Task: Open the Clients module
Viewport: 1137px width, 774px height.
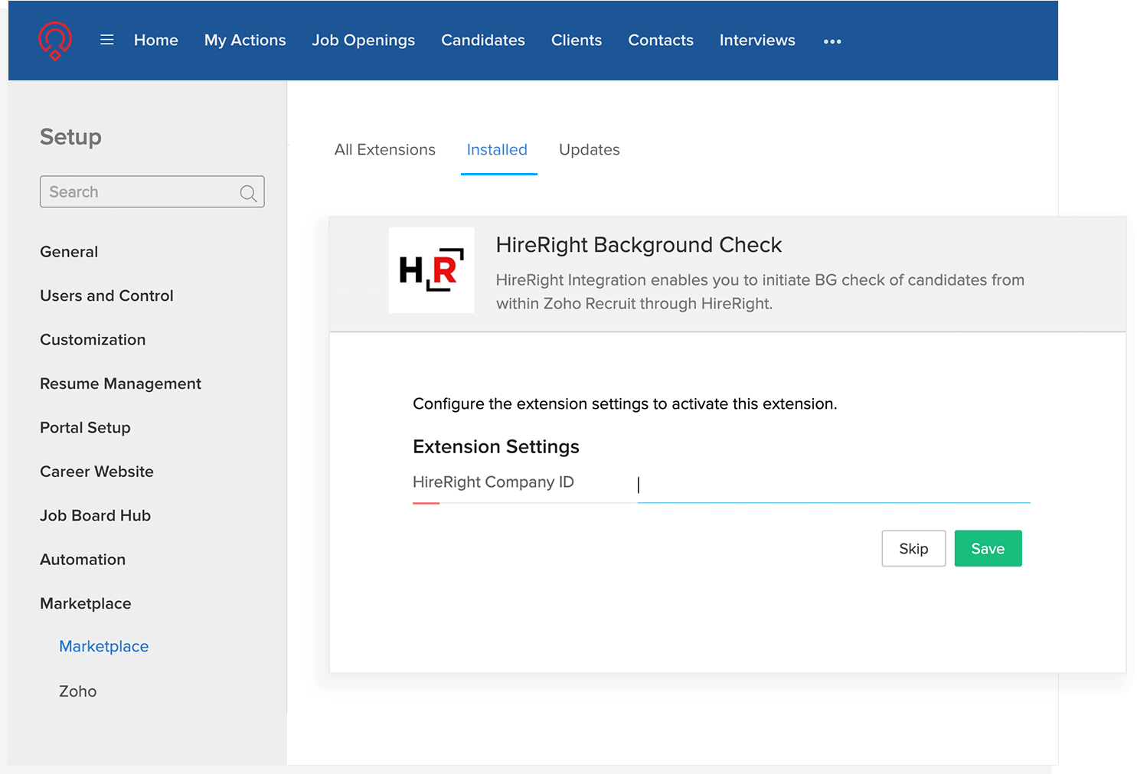Action: click(577, 40)
